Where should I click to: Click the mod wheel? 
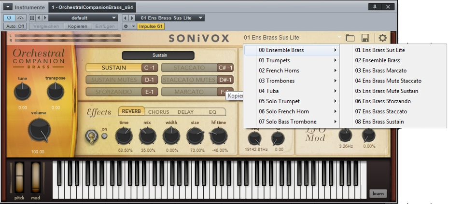(x=36, y=177)
